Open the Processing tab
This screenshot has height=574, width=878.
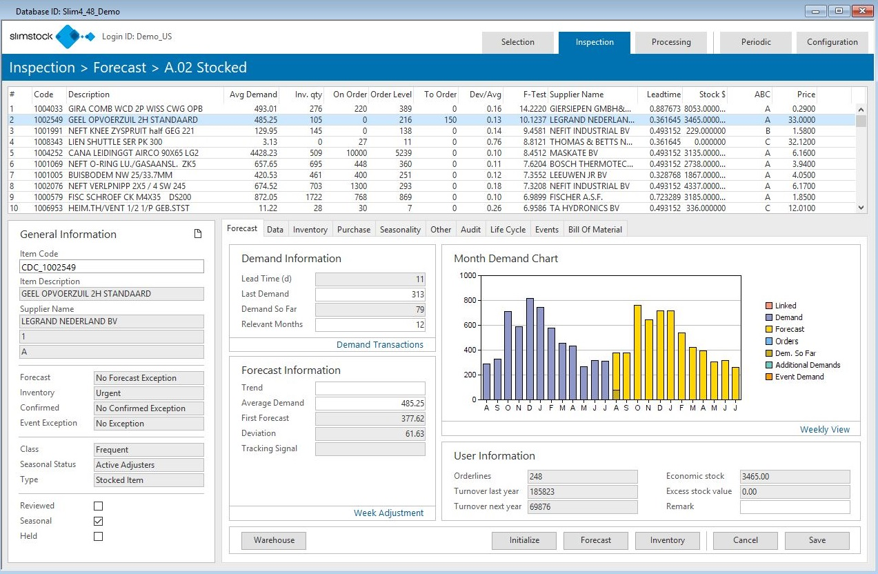pos(670,42)
